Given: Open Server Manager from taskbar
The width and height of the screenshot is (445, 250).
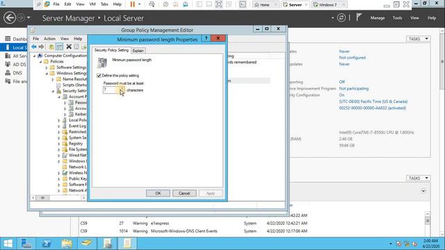Looking at the screenshot, I should 26,244.
